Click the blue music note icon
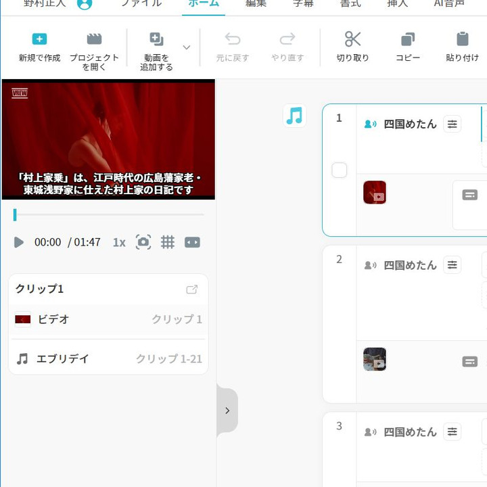The image size is (487, 487). pos(294,116)
